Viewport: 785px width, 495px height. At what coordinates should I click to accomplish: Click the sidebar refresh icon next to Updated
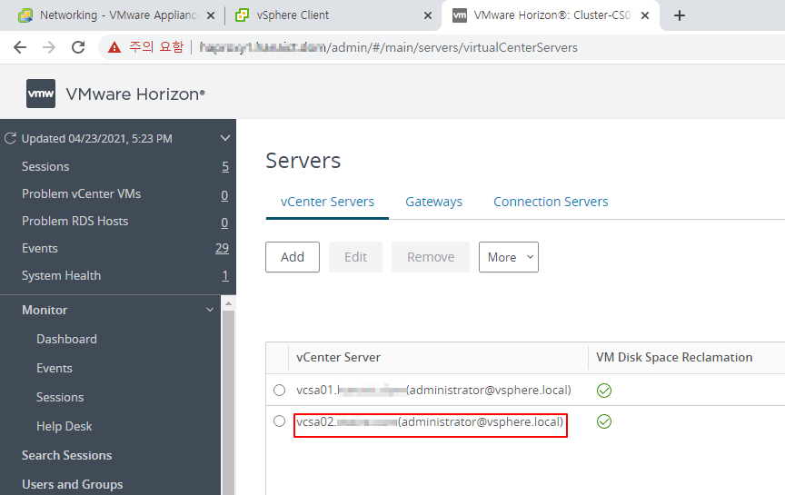(x=10, y=139)
